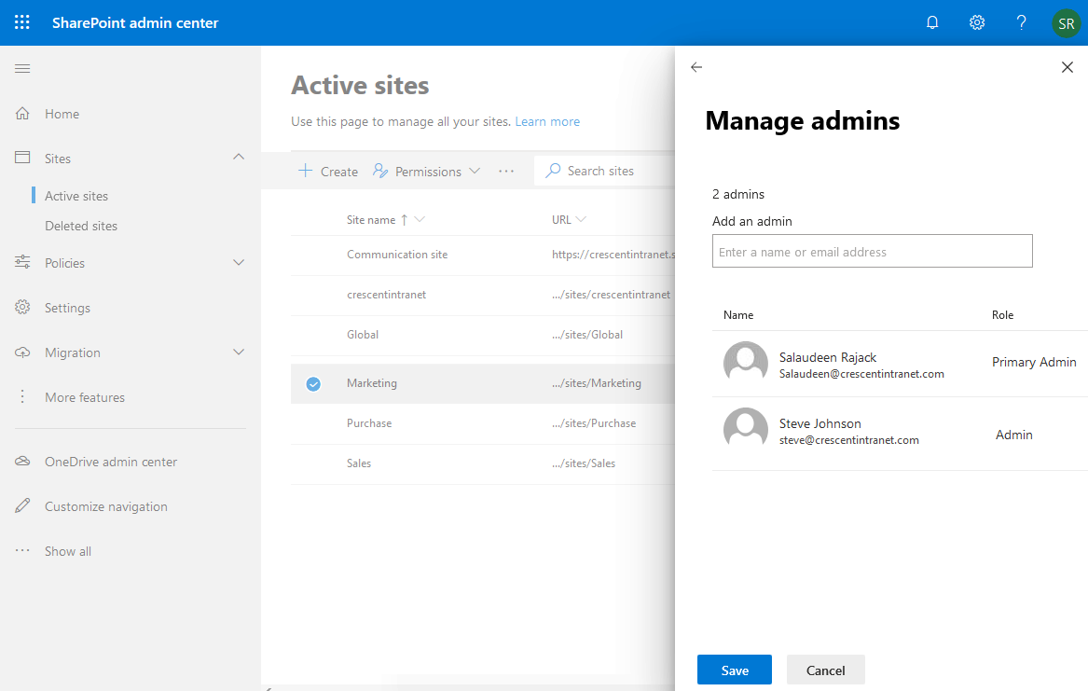Open notifications bell

click(x=931, y=21)
